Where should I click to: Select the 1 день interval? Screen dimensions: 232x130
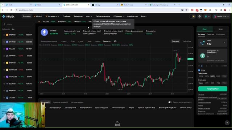tap(89, 41)
